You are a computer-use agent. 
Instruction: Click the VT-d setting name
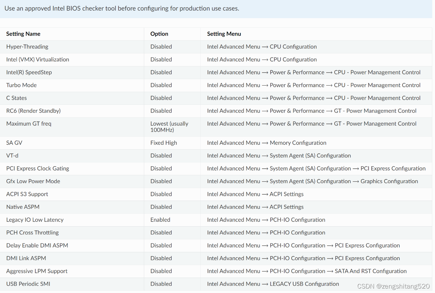coord(12,156)
